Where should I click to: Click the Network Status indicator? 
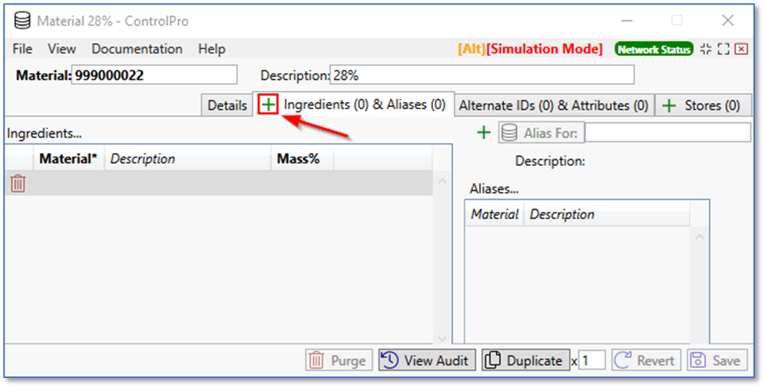pos(654,49)
